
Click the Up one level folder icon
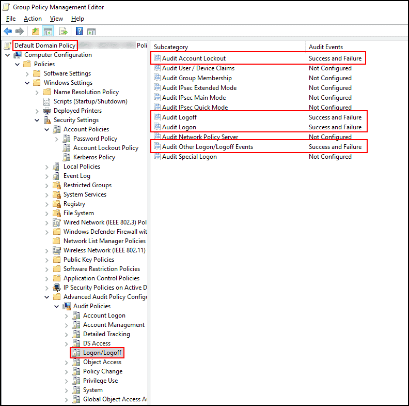coord(36,32)
